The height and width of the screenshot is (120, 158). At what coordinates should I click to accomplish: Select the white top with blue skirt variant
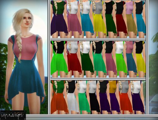click(x=87, y=19)
